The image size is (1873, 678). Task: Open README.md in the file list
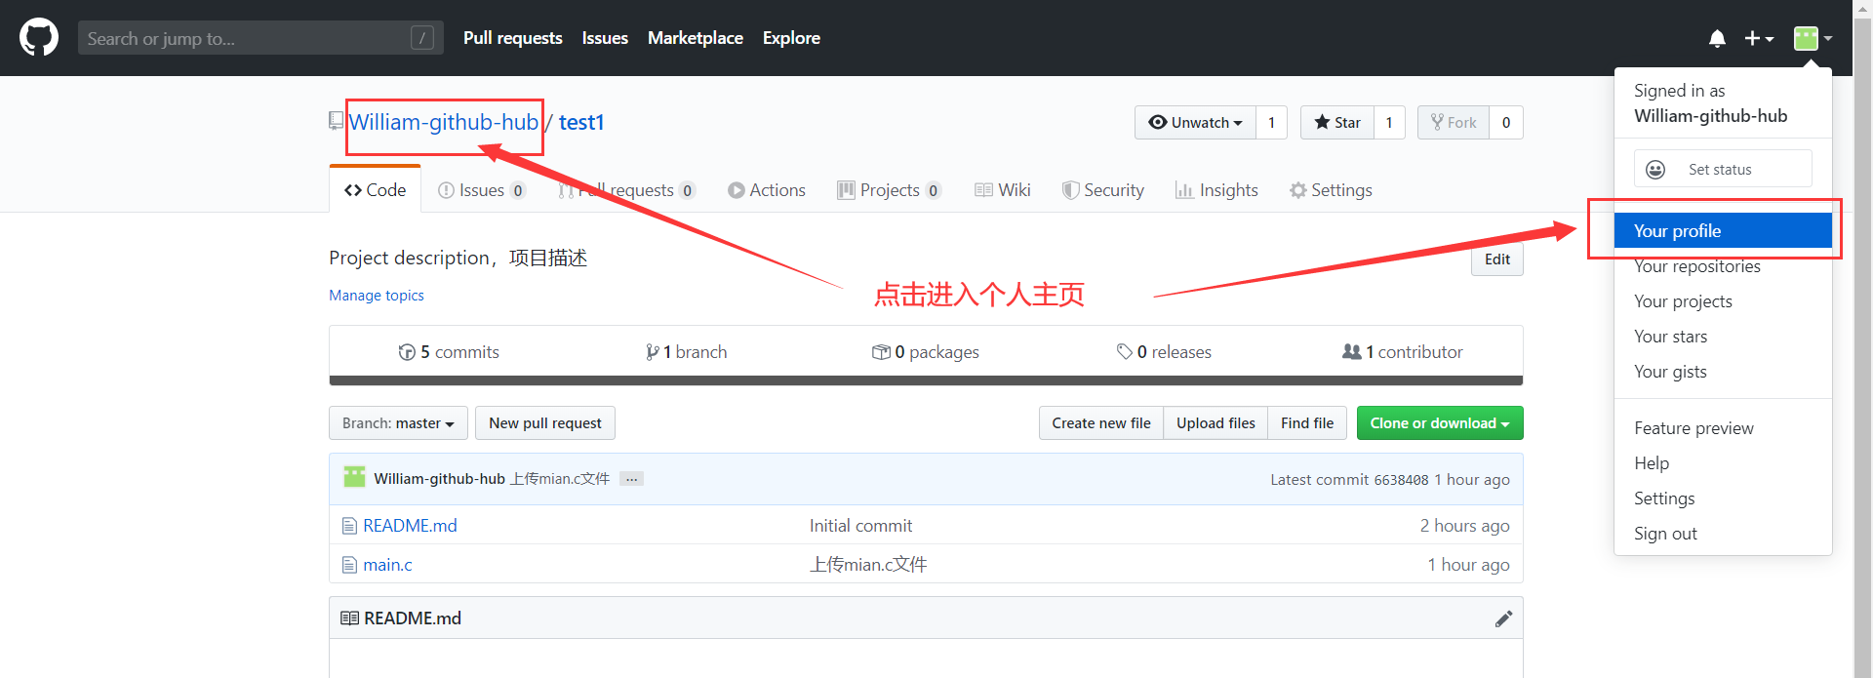tap(410, 526)
